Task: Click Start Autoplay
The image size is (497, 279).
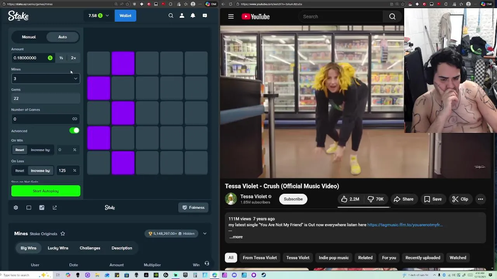Action: 46,191
